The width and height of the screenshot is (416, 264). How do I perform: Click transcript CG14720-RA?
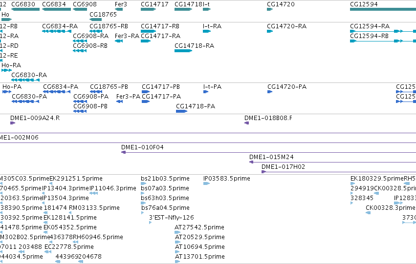(x=270, y=31)
